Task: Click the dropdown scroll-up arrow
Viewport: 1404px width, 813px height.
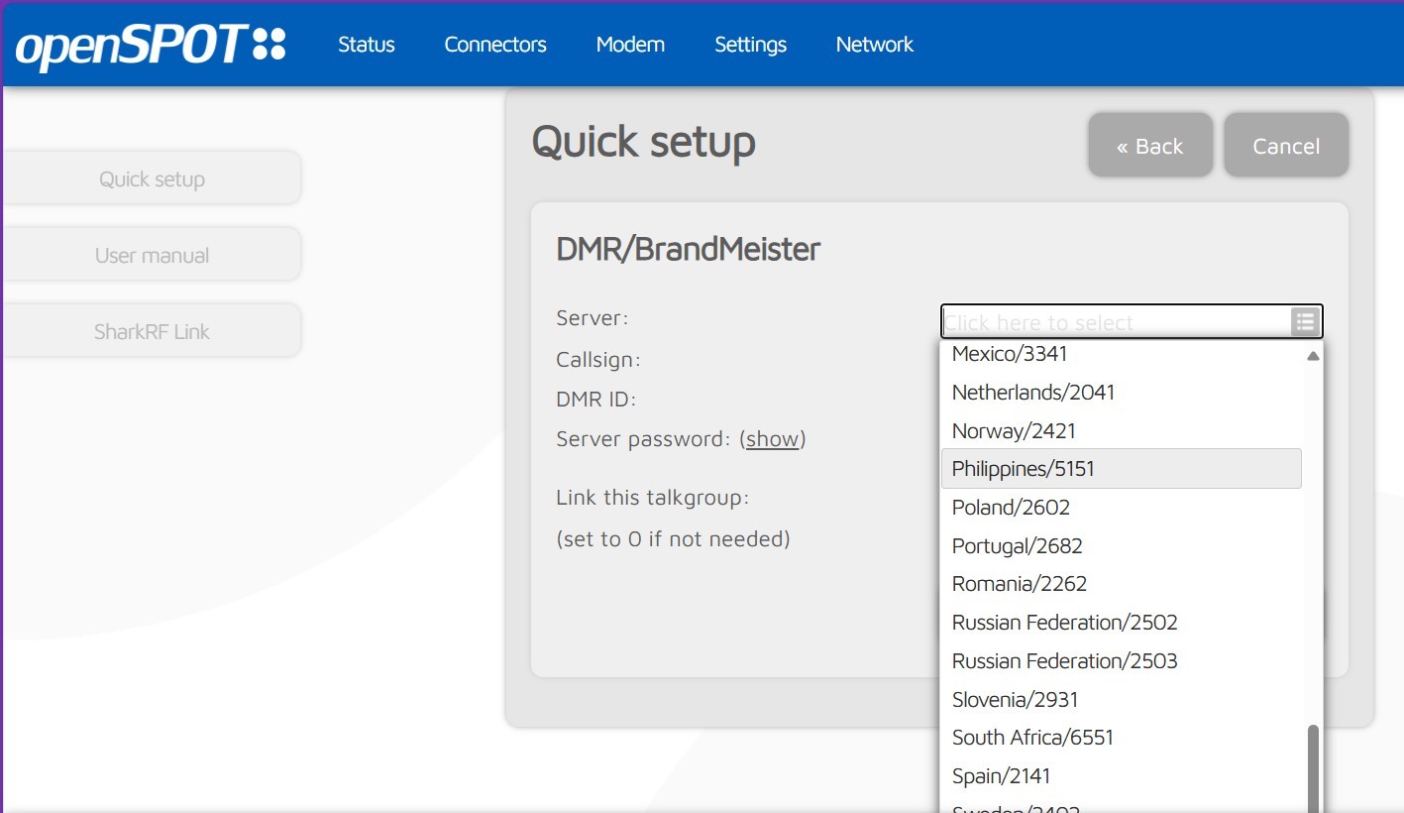Action: point(1313,355)
